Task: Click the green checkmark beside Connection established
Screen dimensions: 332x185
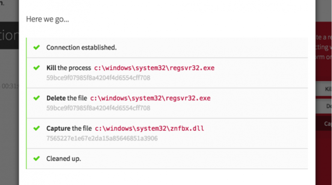Action: [x=36, y=48]
